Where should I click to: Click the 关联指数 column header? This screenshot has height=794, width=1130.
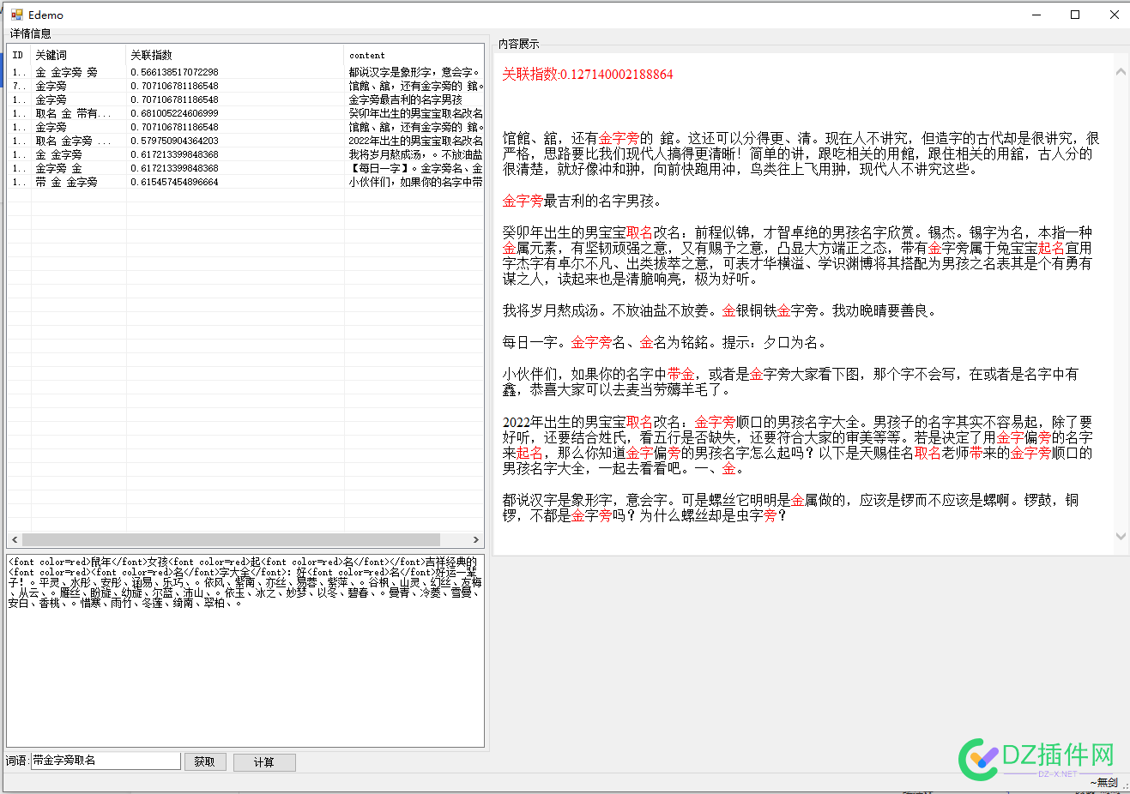pos(234,55)
